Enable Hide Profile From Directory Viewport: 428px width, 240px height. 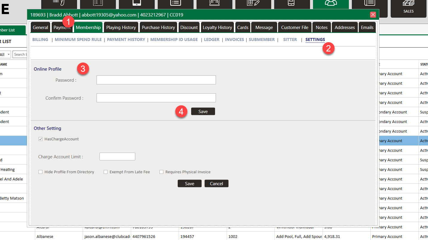(x=40, y=172)
